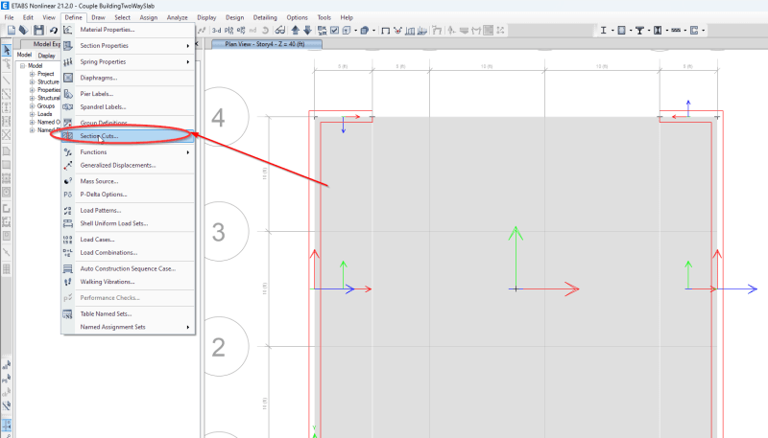The image size is (768, 438).
Task: Click the Save model disk icon
Action: tap(38, 31)
